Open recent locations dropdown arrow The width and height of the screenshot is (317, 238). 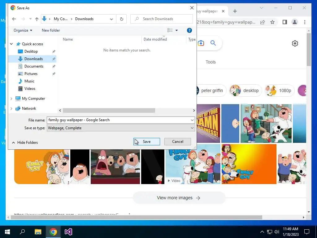(30, 19)
